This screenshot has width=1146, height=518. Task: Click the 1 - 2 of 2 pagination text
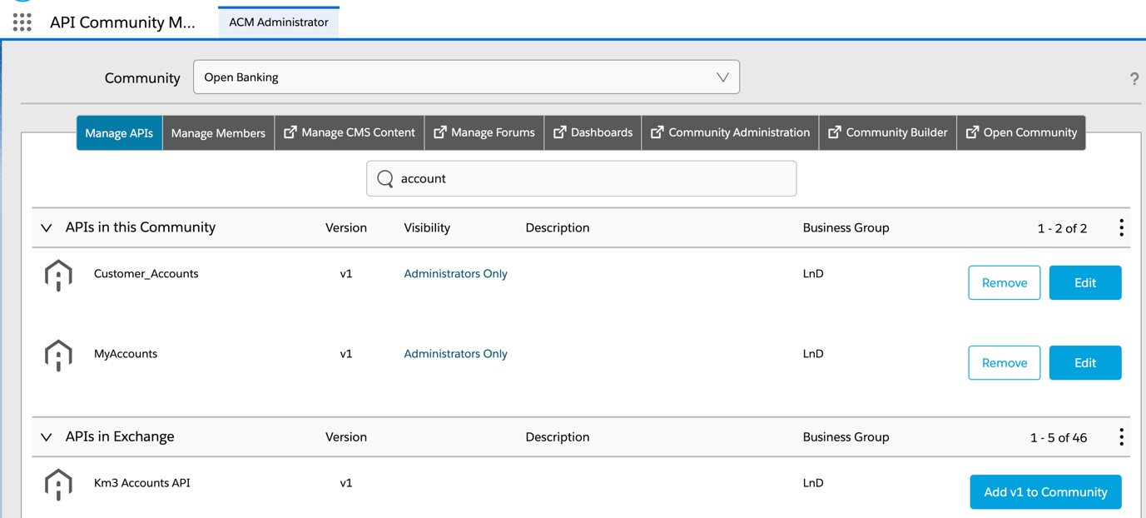click(1062, 228)
